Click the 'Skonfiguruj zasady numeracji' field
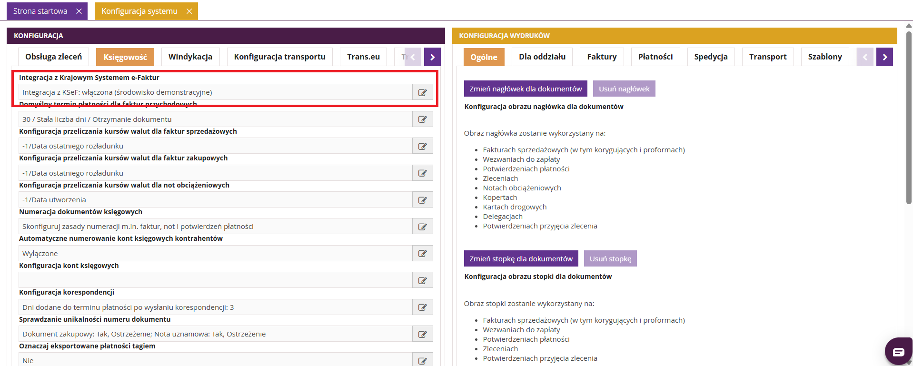Viewport: 913px width, 366px height. point(215,227)
